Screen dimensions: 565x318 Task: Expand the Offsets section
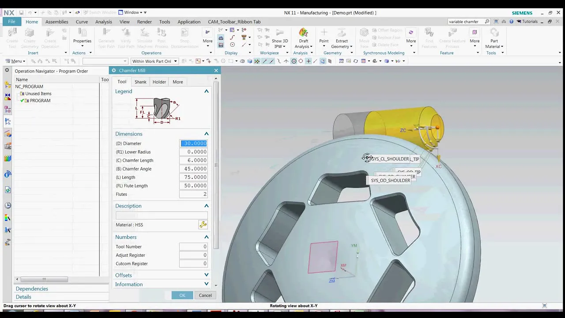click(206, 275)
